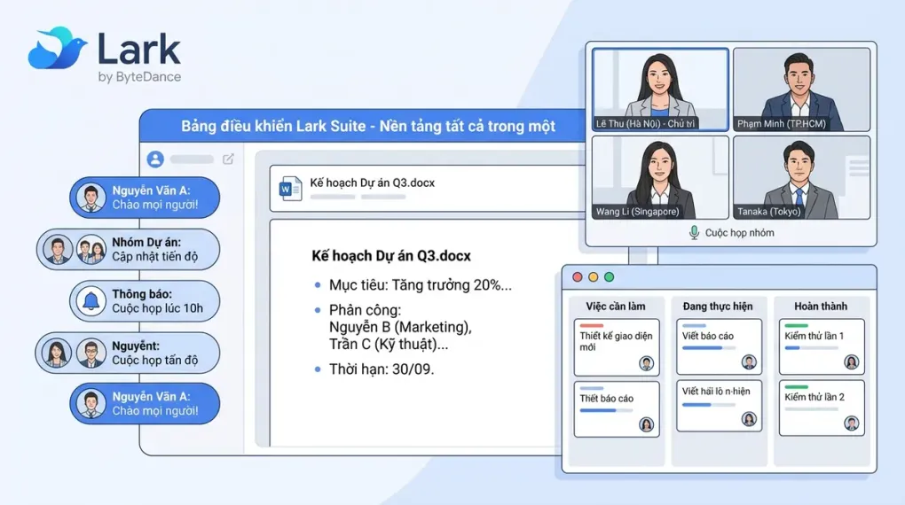Image resolution: width=905 pixels, height=505 pixels.
Task: Click the avatar on Viết hải lộ n-hiện card
Action: [749, 419]
